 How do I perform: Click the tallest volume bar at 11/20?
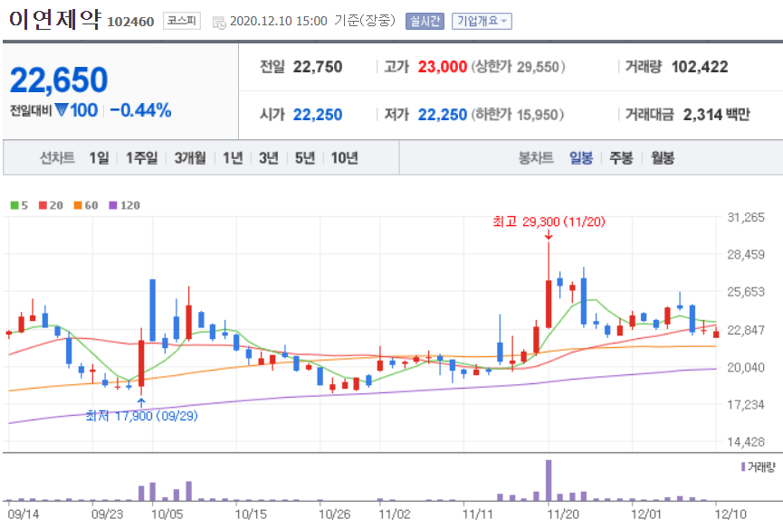point(549,480)
